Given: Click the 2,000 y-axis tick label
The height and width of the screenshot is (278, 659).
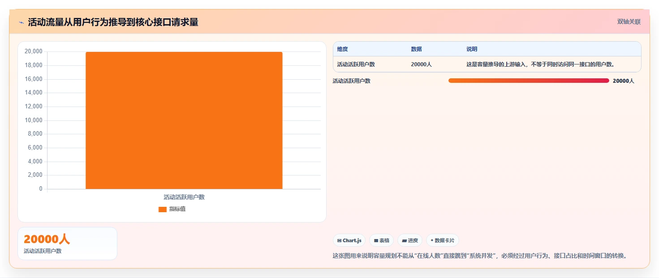Looking at the screenshot, I should 35,175.
